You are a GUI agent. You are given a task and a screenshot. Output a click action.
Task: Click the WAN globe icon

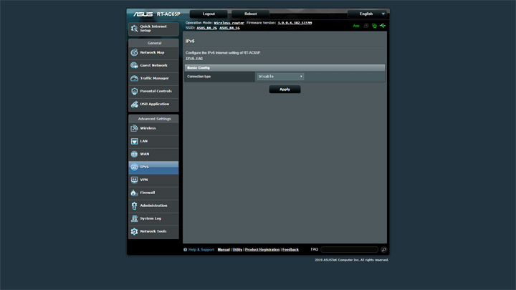[x=134, y=154]
